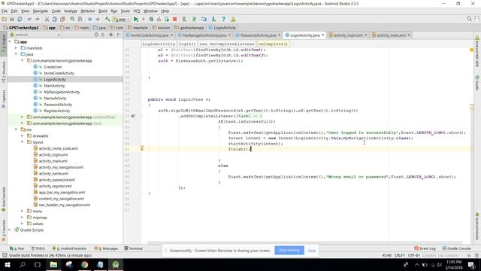This screenshot has width=481, height=271.
Task: Expand the drawable folder
Action: pyautogui.click(x=22, y=135)
